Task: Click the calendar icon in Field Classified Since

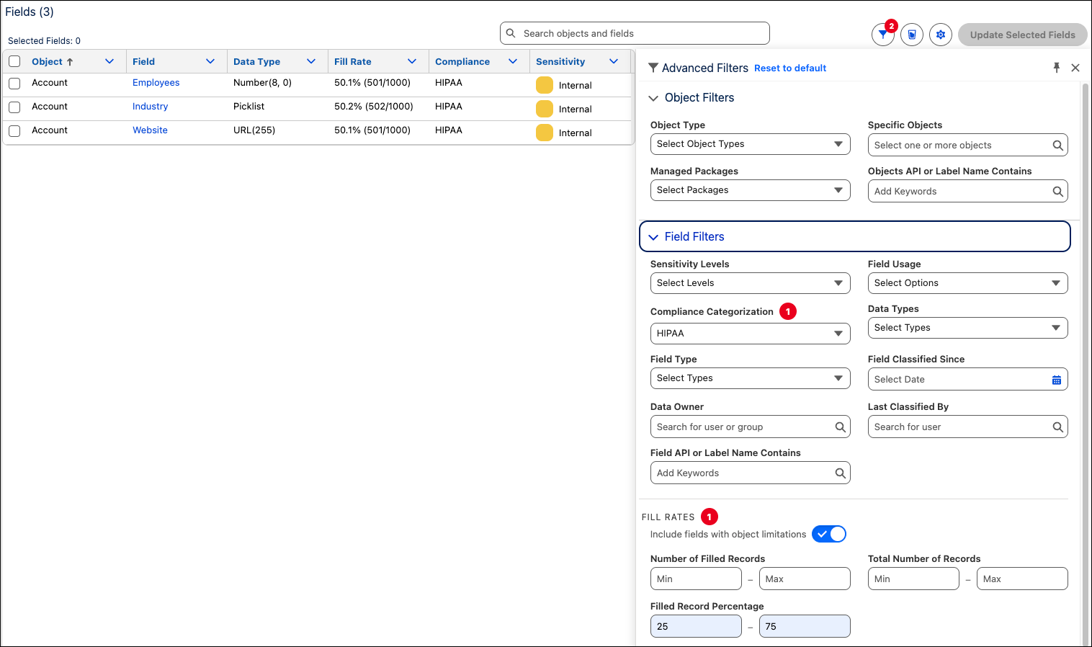Action: (x=1057, y=380)
